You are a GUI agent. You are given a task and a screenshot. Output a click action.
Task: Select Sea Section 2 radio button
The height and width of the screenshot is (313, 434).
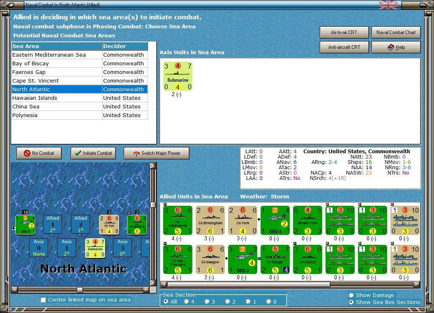227,301
